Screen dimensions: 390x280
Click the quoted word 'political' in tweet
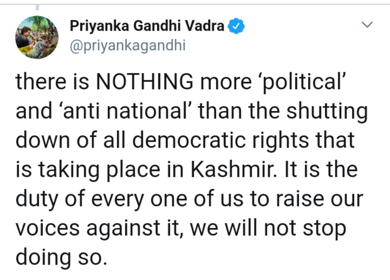tap(309, 83)
